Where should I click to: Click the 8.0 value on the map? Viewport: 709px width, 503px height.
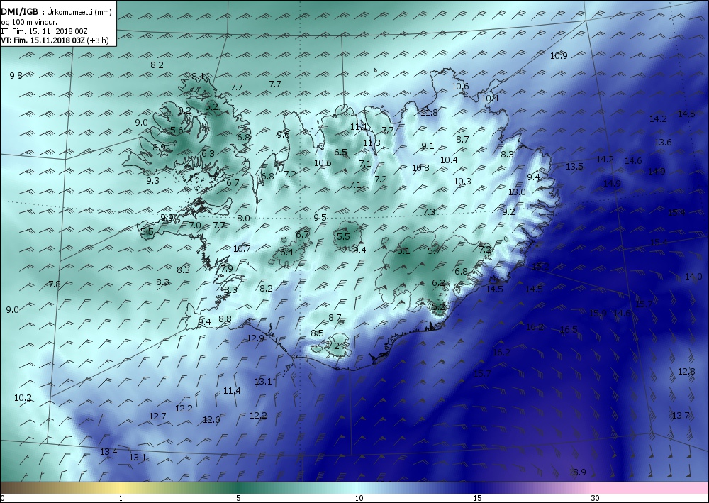coord(243,218)
